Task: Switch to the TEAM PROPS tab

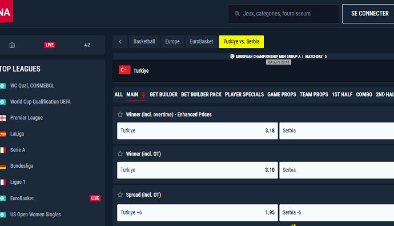Action: (x=314, y=94)
